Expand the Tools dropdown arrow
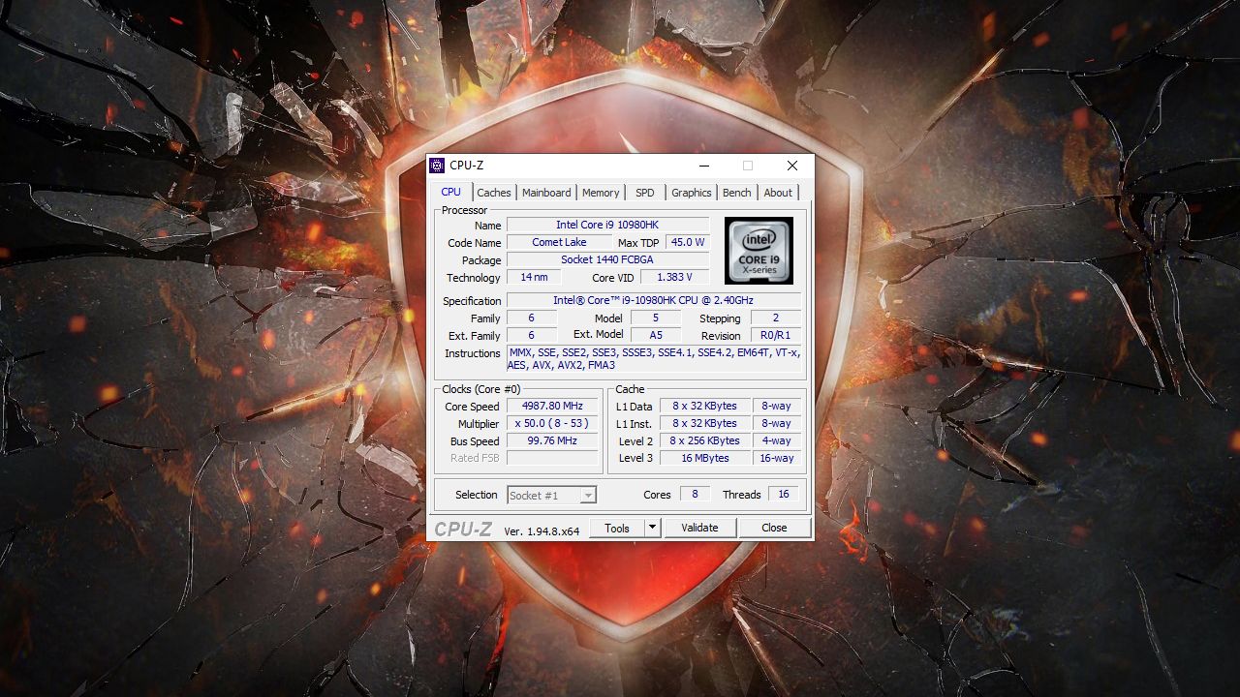Viewport: 1240px width, 697px height. 653,528
